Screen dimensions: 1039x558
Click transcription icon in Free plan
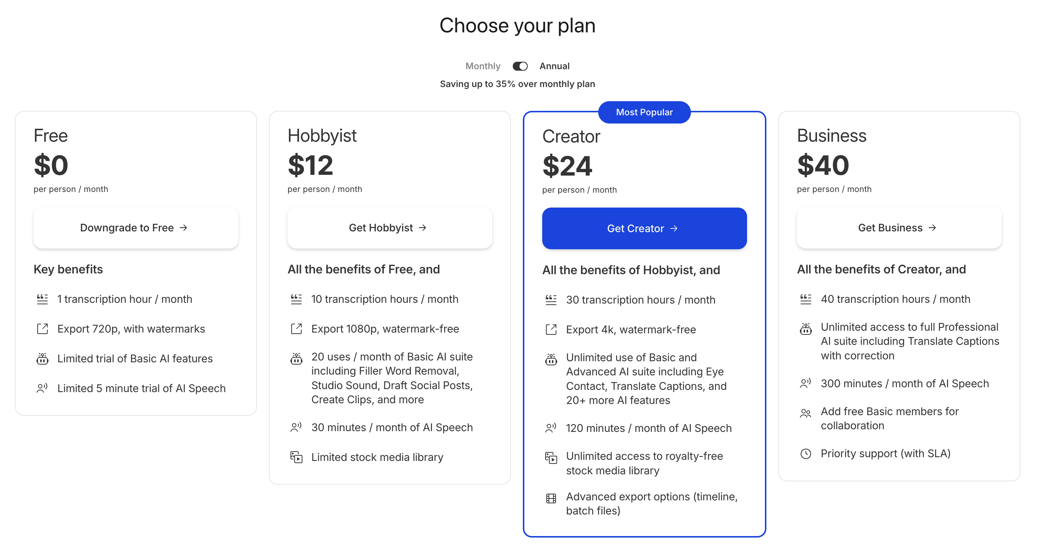[42, 299]
